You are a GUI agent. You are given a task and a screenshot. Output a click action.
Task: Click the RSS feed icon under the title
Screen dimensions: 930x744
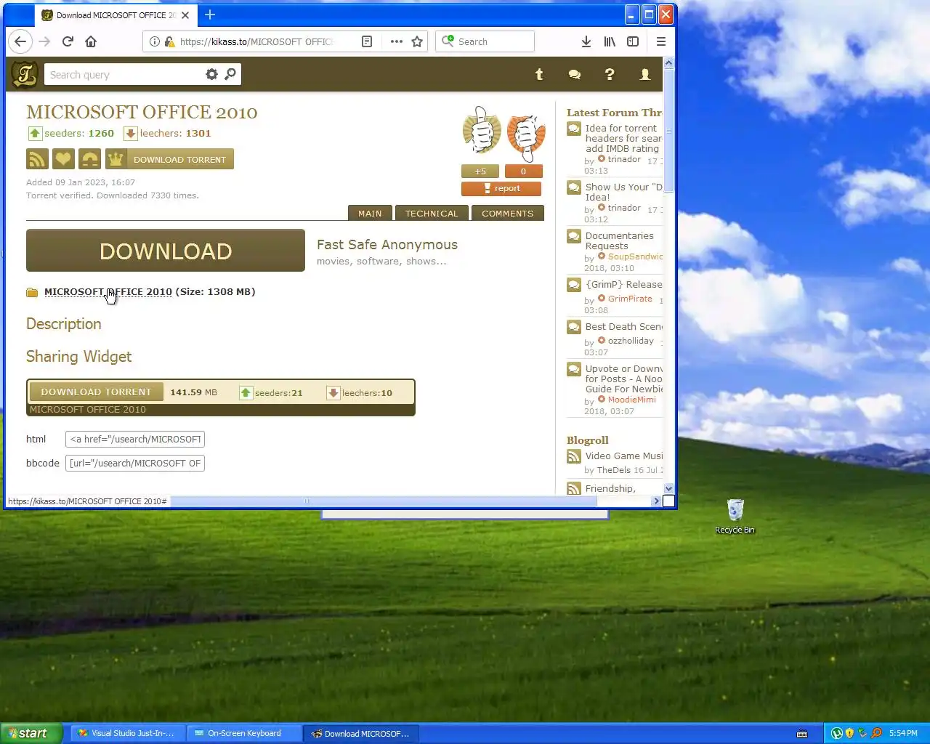click(37, 159)
